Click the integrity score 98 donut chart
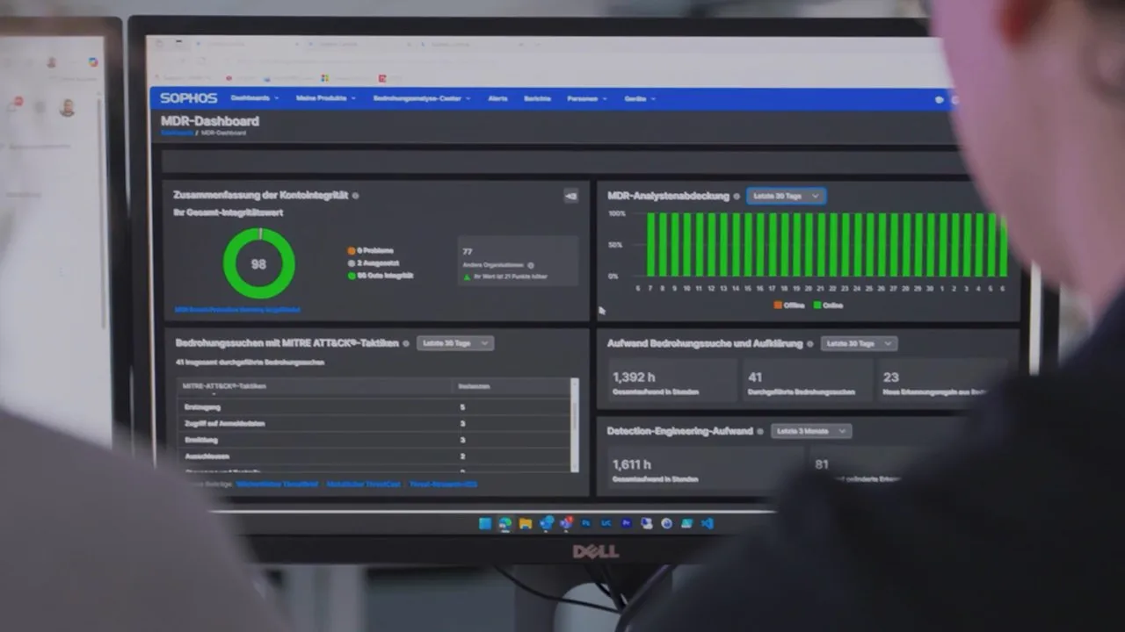 [x=258, y=263]
